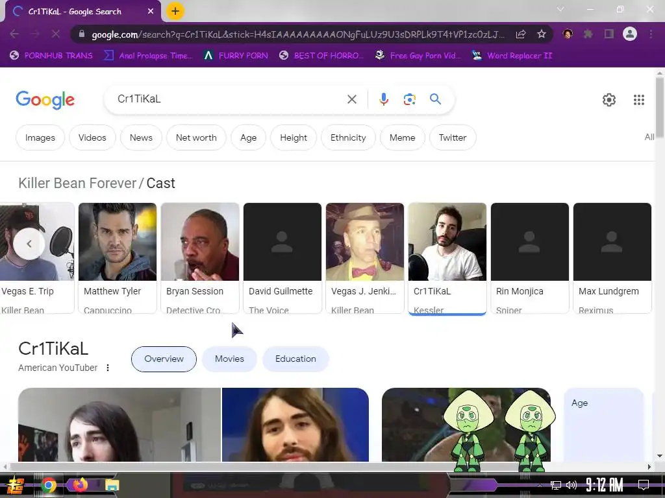The width and height of the screenshot is (665, 498).
Task: Filter results by Images
Action: click(x=40, y=137)
